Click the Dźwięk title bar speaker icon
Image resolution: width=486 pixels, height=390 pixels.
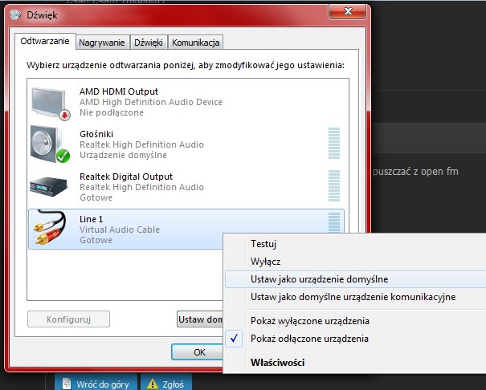pos(15,15)
